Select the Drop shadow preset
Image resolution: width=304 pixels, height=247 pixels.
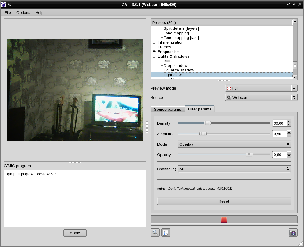point(175,66)
